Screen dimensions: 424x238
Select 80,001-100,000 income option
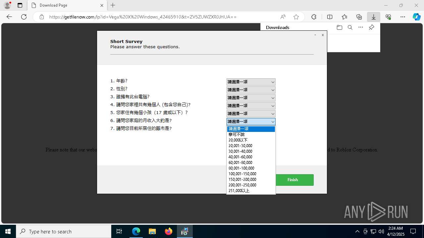(x=251, y=168)
